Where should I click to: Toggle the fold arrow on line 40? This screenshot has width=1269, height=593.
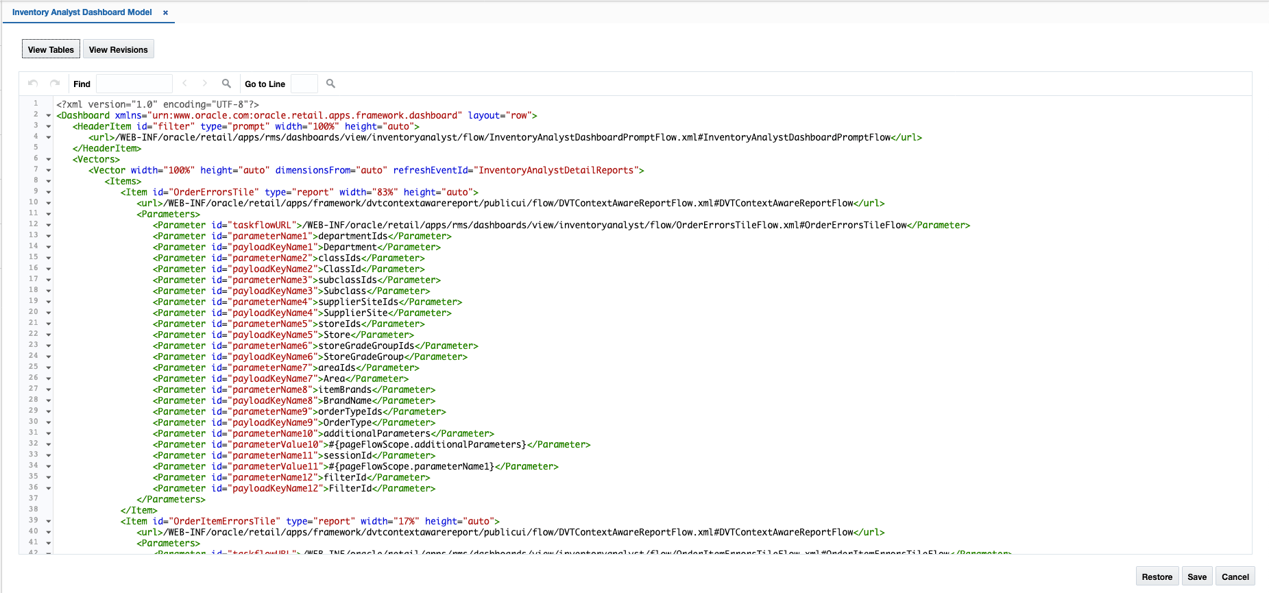click(48, 533)
